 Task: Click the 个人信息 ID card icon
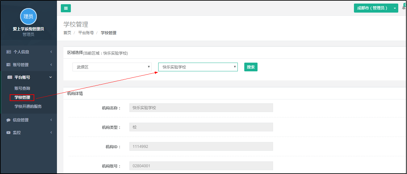[9, 52]
